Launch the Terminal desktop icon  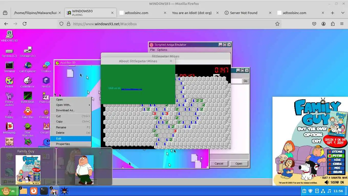click(x=9, y=67)
